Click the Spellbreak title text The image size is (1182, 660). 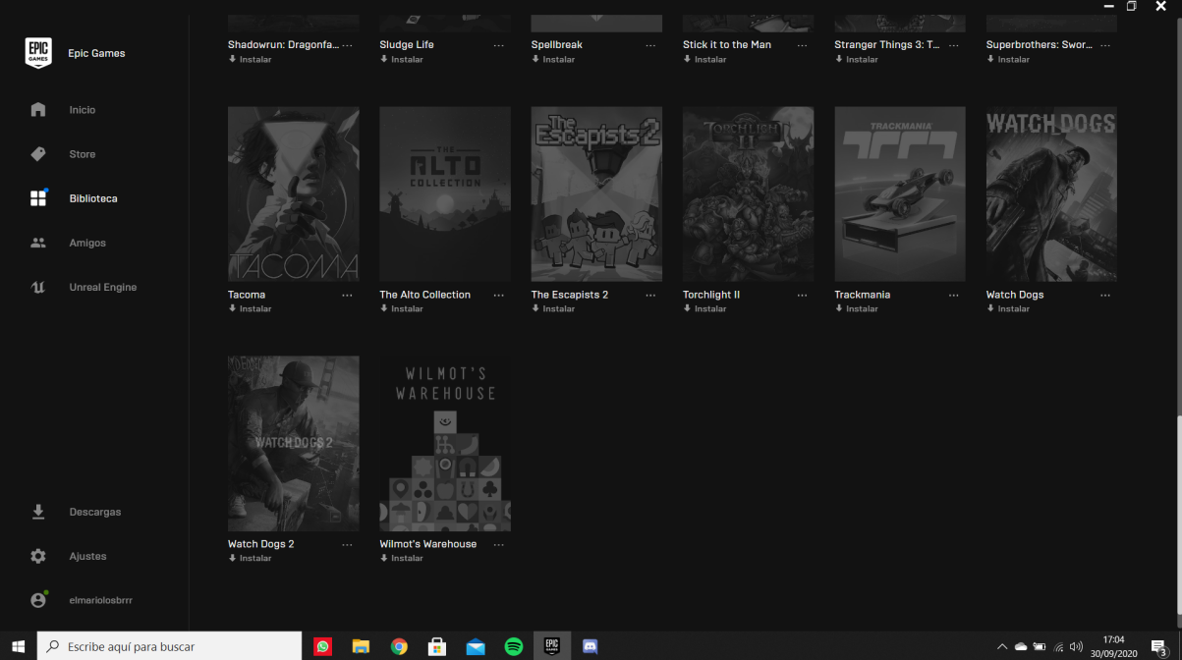point(557,45)
